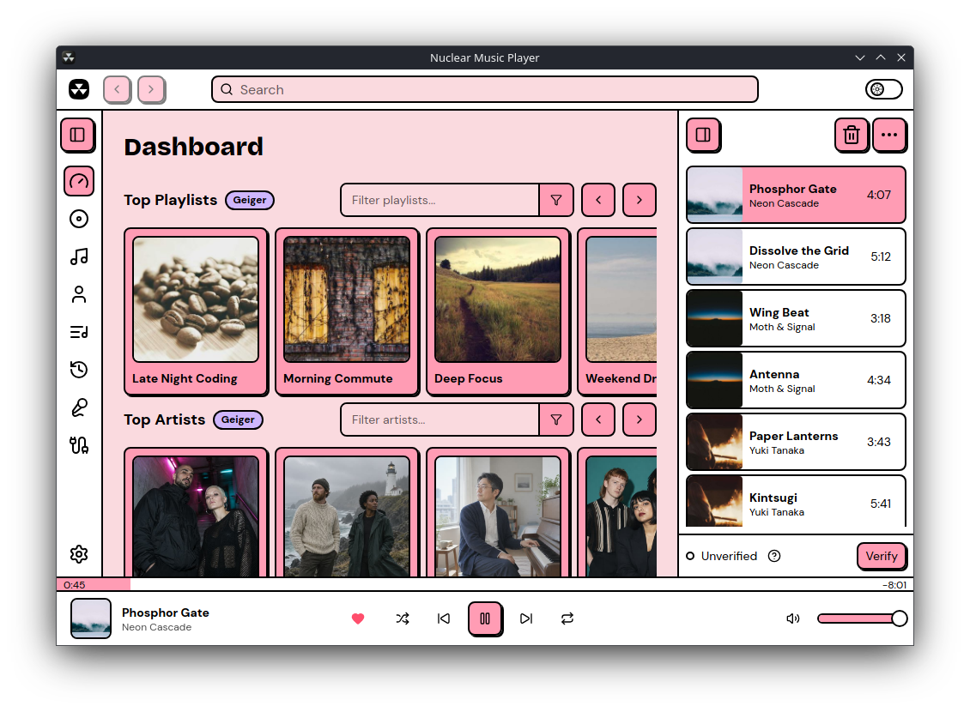
Task: Open the playlists filter funnel button
Action: [556, 200]
